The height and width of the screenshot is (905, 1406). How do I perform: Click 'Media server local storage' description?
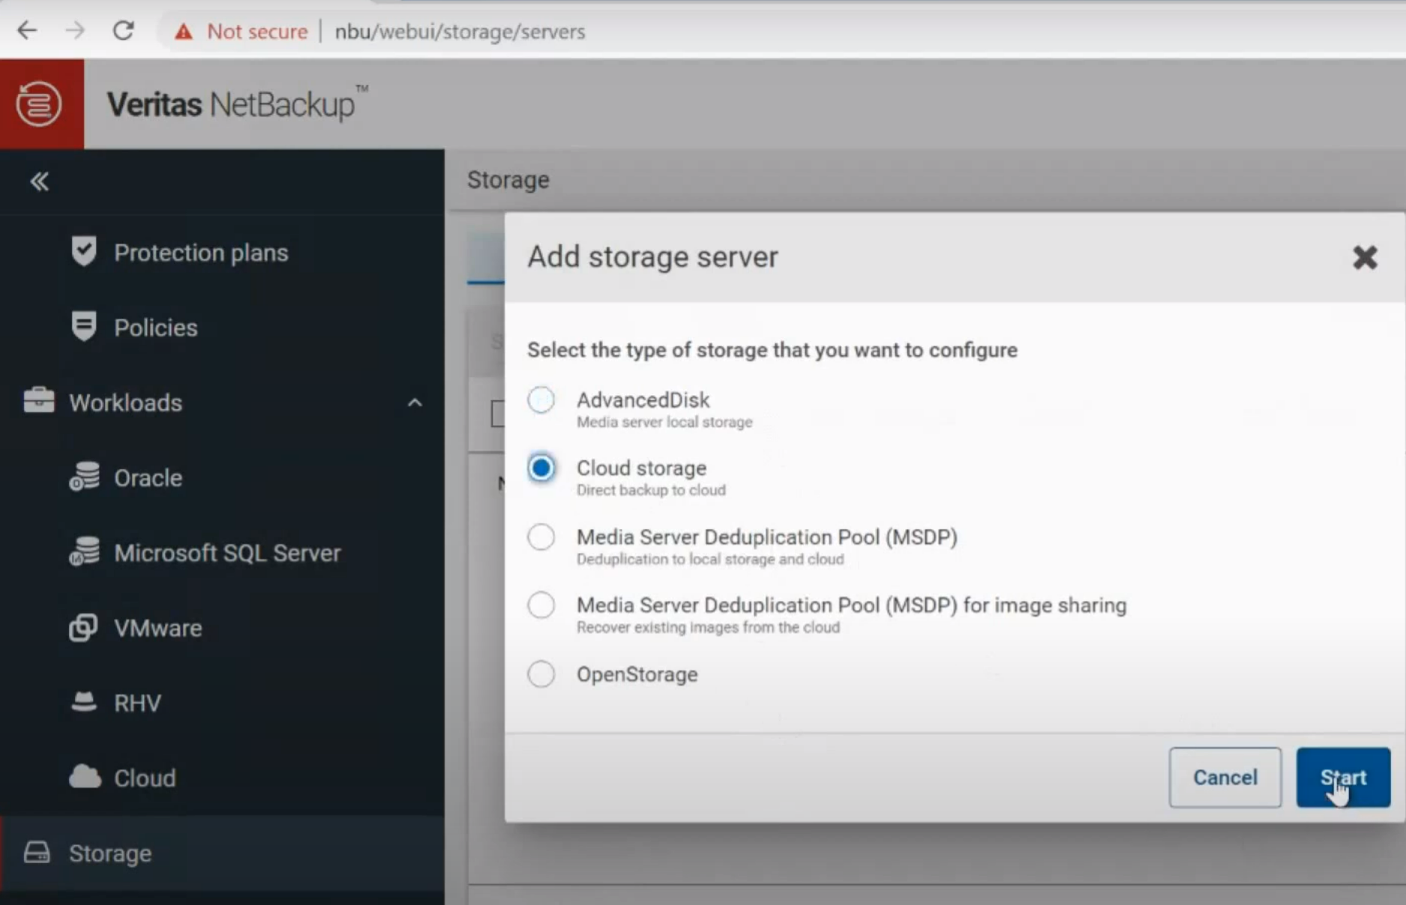coord(664,422)
